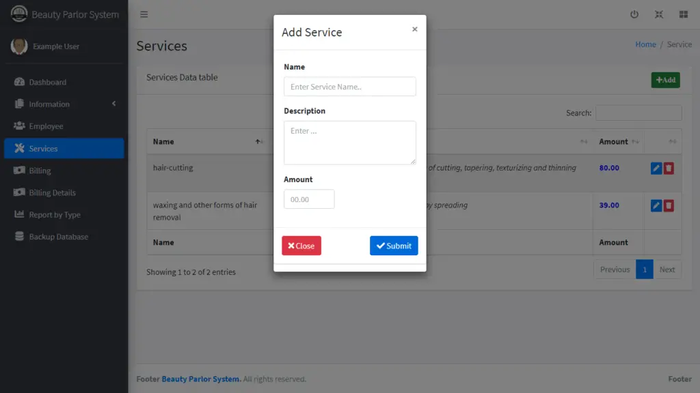Select the Report by Type chart icon
This screenshot has height=393, width=700.
point(21,214)
